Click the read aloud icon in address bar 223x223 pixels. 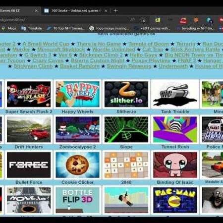coord(132,20)
